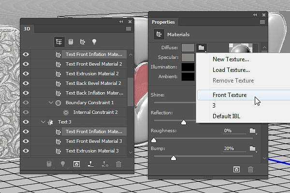This screenshot has height=193, width=290.
Task: Select Load Texture... menu option
Action: click(231, 70)
